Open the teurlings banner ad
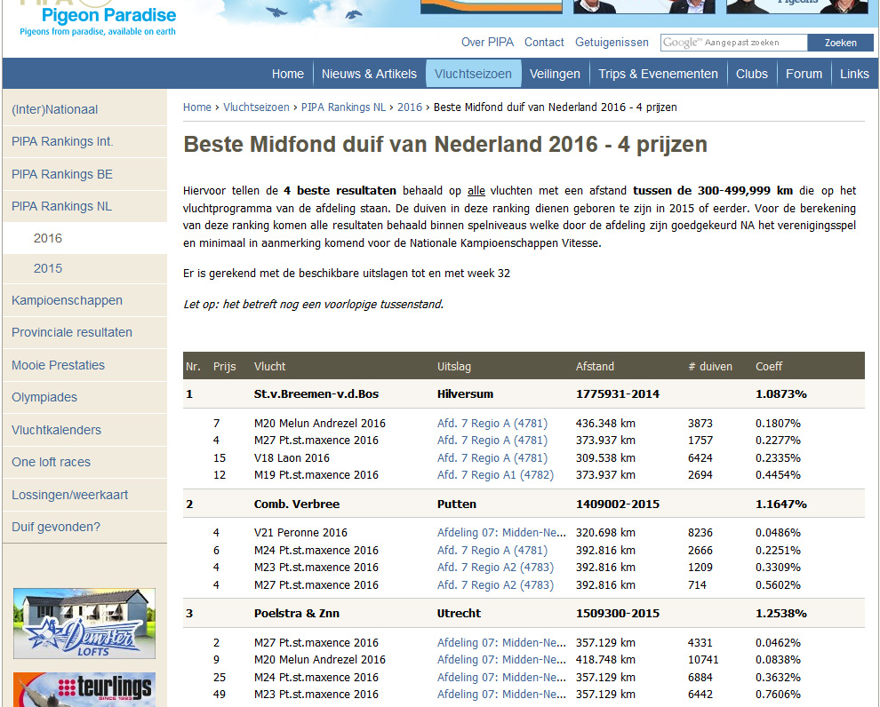The width and height of the screenshot is (880, 707). click(x=84, y=689)
